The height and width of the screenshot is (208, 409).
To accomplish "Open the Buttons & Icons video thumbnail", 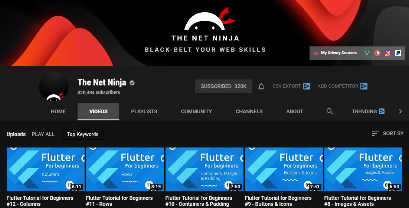I will pos(284,169).
